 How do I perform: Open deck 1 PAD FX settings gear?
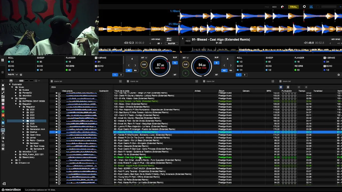click(x=21, y=75)
